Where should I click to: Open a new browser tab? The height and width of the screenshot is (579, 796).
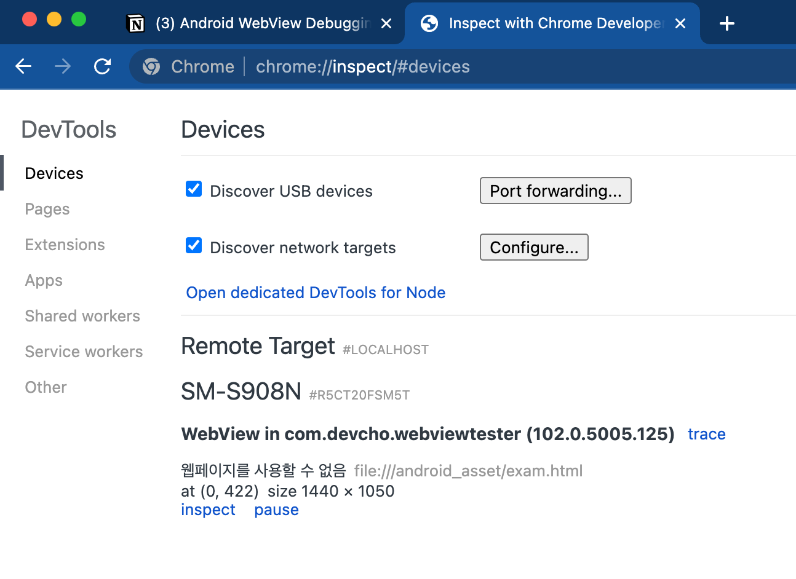[727, 23]
